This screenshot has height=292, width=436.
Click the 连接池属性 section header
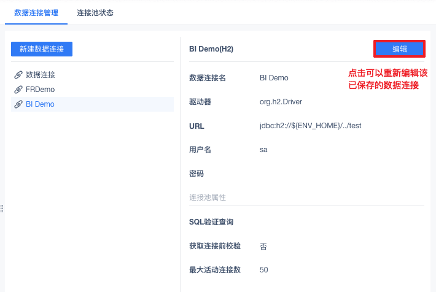click(208, 198)
